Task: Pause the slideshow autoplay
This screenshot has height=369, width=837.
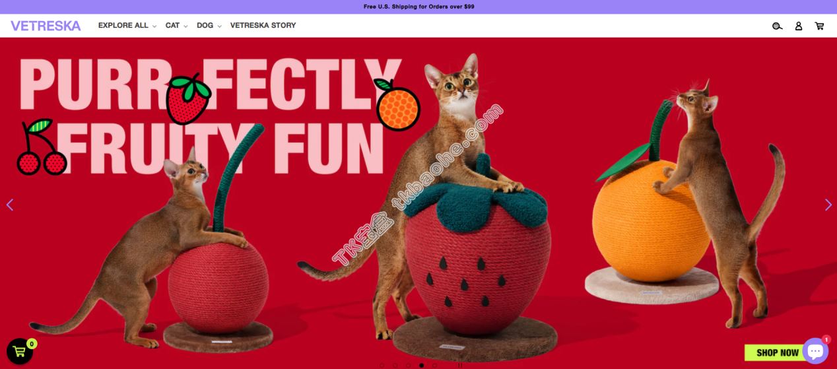Action: [460, 365]
